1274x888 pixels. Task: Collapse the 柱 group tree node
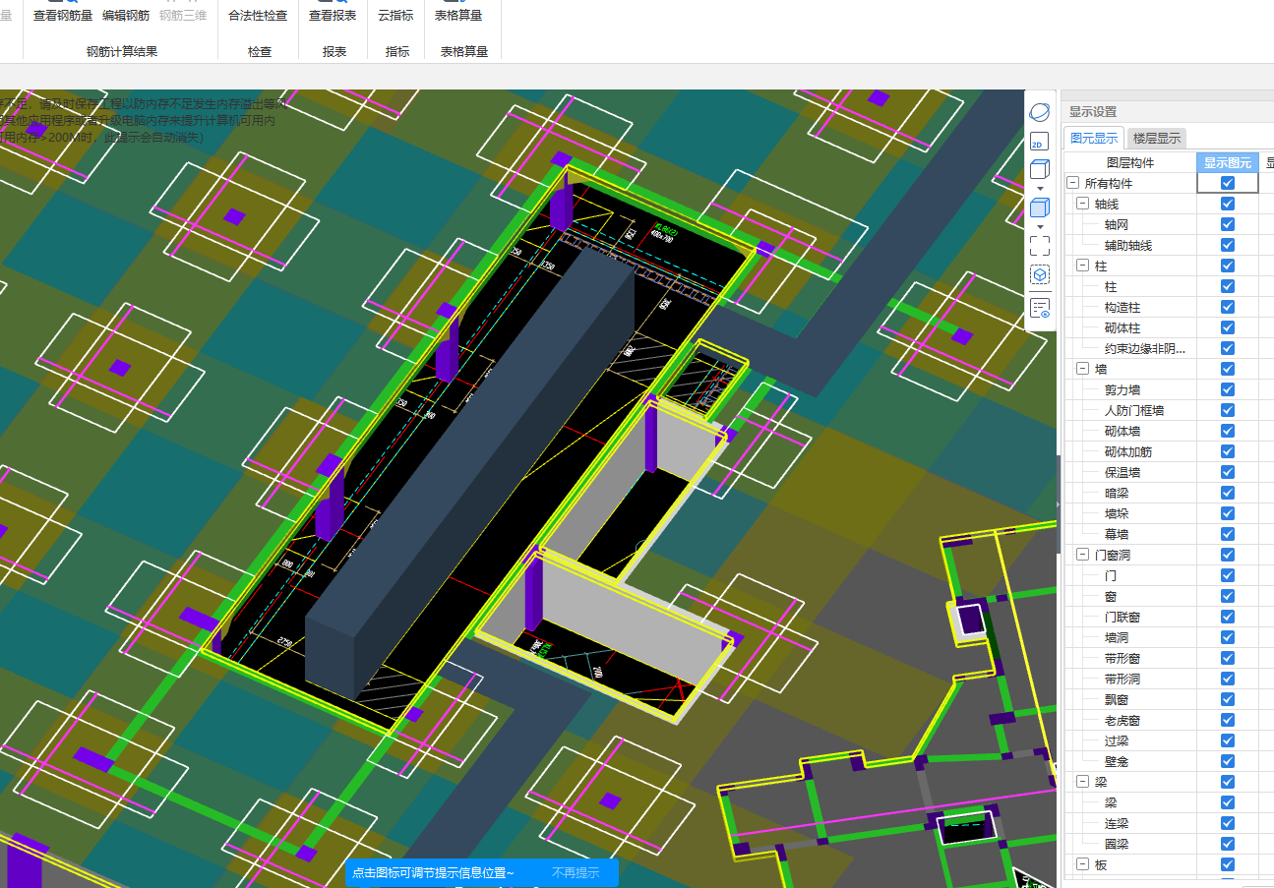pos(1082,266)
